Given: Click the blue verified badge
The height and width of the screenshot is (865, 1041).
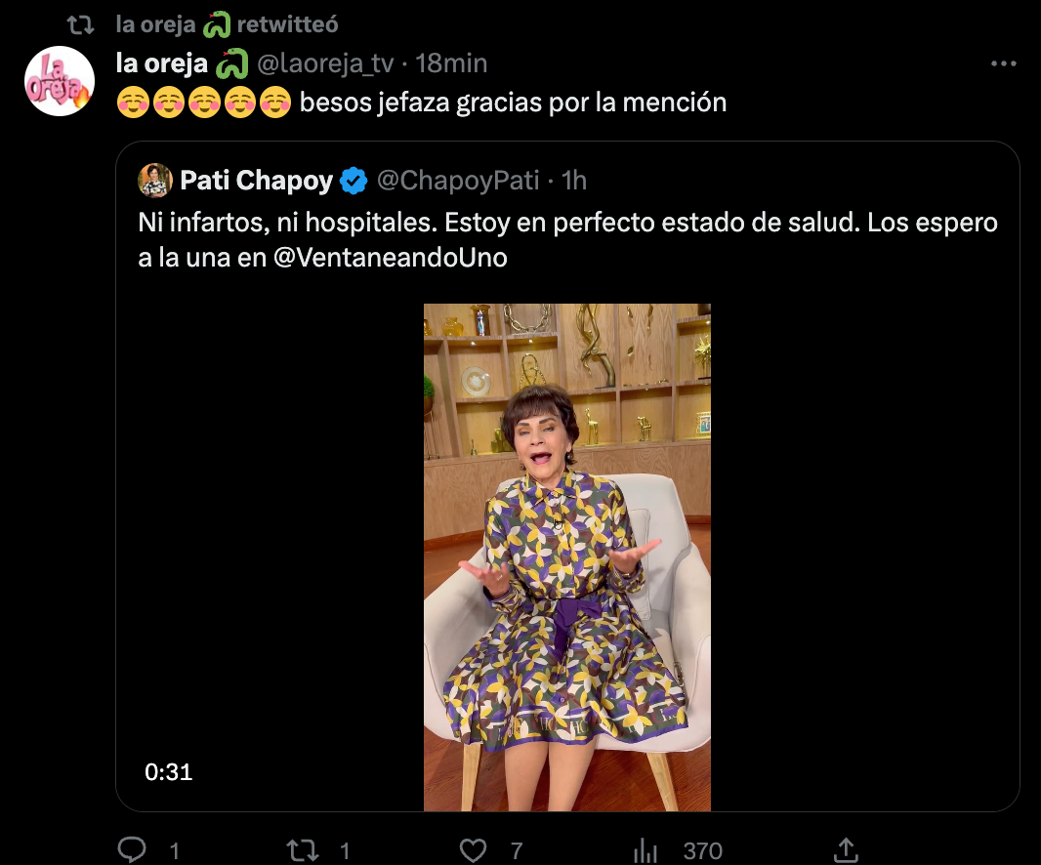Looking at the screenshot, I should pyautogui.click(x=354, y=181).
